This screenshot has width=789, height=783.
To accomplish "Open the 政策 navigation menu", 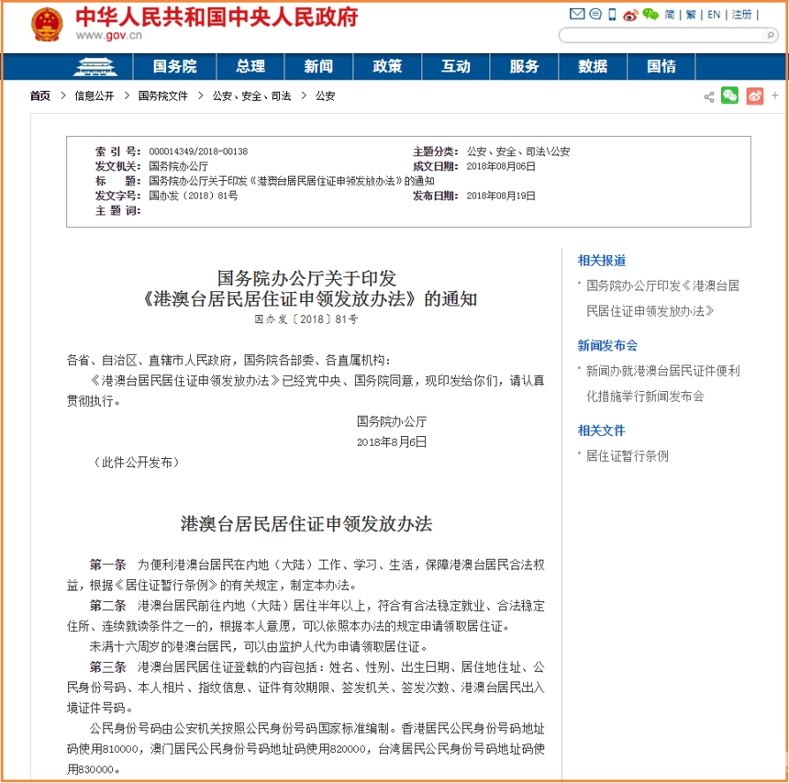I will (x=387, y=66).
